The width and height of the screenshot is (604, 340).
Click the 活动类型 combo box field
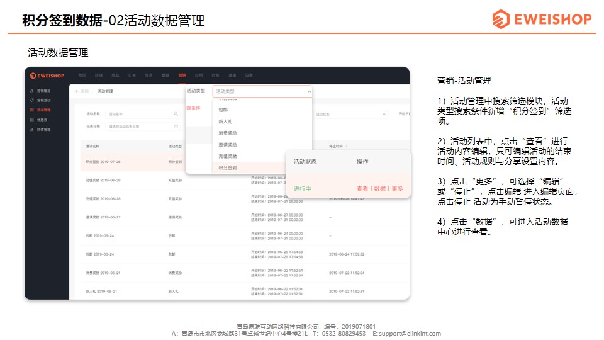tap(262, 91)
